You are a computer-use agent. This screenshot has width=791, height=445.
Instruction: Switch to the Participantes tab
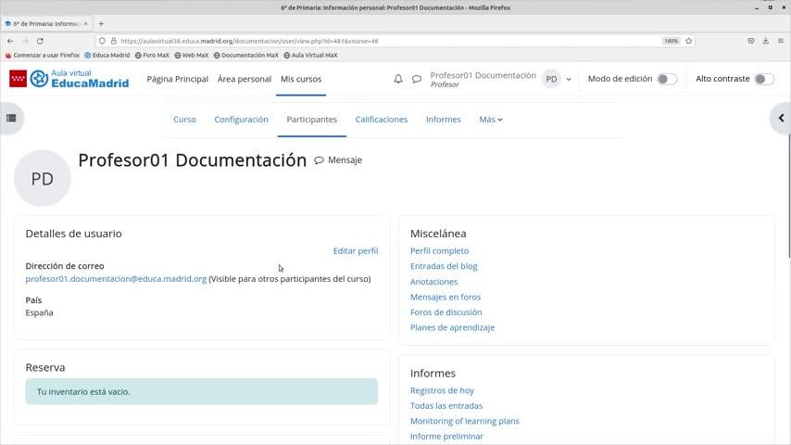tap(312, 120)
